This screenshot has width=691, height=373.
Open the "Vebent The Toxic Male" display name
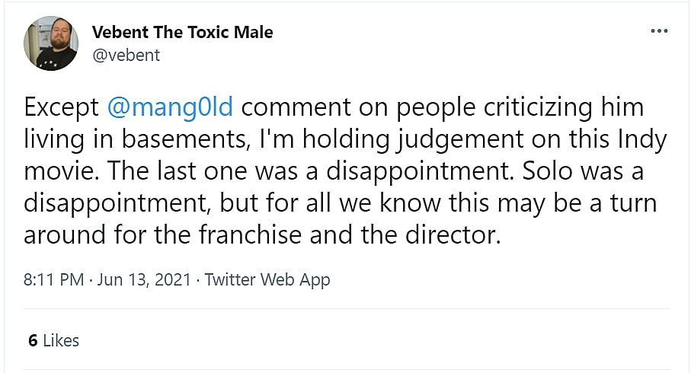[x=182, y=32]
